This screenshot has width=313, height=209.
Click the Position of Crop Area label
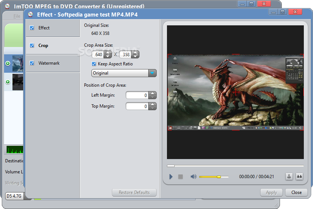coord(105,85)
